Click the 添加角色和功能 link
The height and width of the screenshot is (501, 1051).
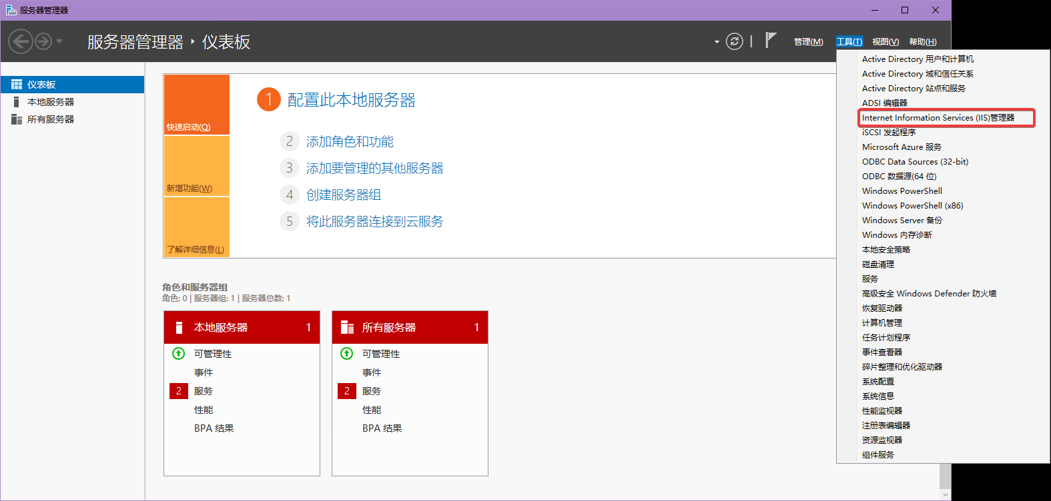(350, 142)
